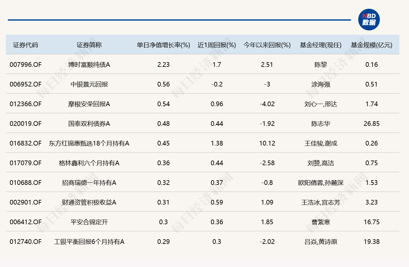409x267 pixels.
Task: Select fund name 招商瑞德一年持有A
Action: tap(89, 183)
